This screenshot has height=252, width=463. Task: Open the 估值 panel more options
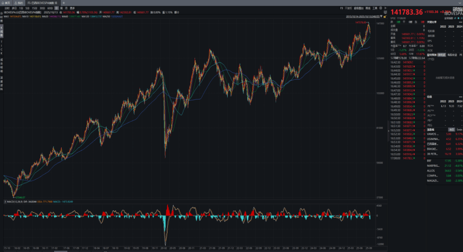click(460, 96)
